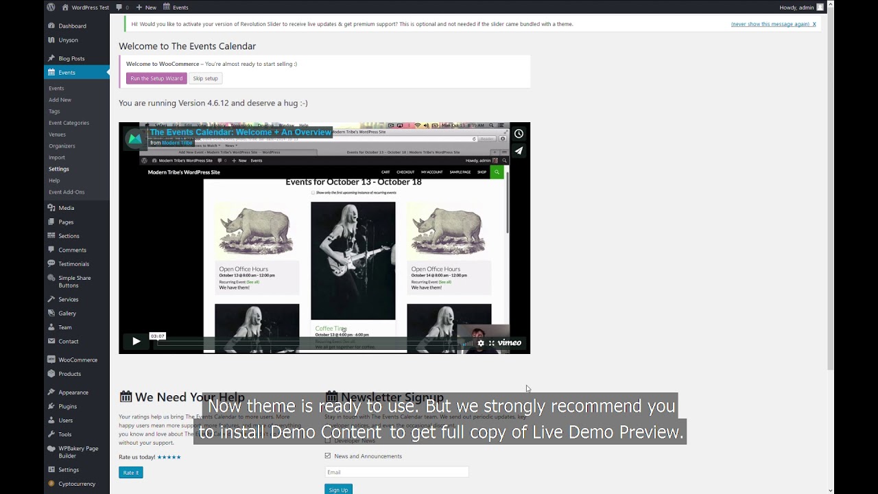
Task: Close the Revolution Slider notice with X
Action: [x=814, y=24]
